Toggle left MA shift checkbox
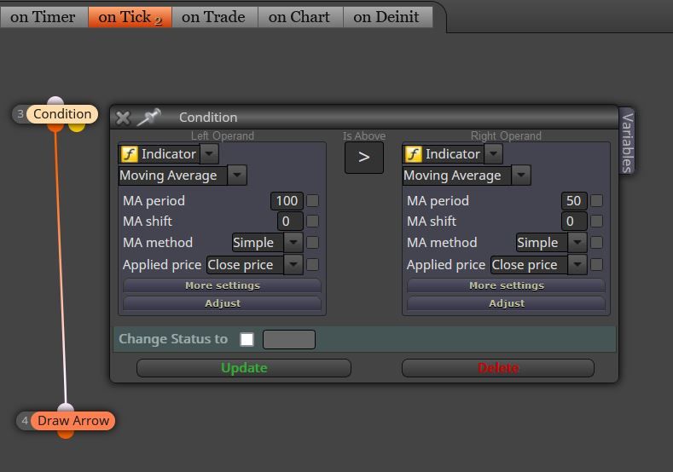Screen dimensions: 673x472 pyautogui.click(x=313, y=222)
